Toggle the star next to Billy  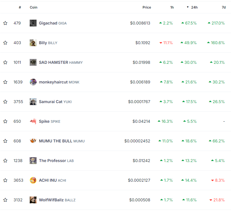5,43
